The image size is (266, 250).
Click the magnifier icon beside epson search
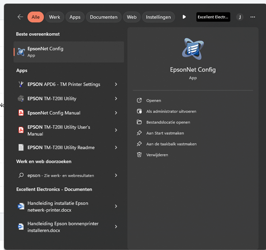pyautogui.click(x=21, y=175)
